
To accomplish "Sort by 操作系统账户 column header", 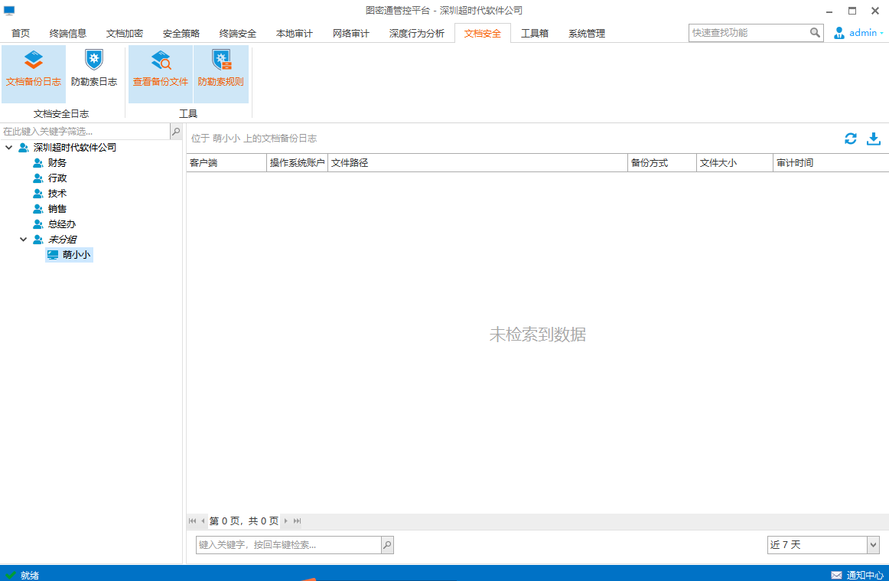I will [x=297, y=163].
